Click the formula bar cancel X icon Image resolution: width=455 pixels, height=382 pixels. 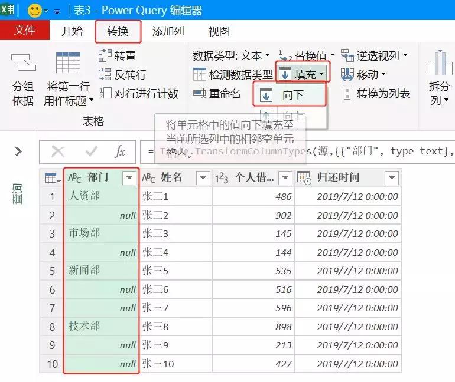(58, 152)
